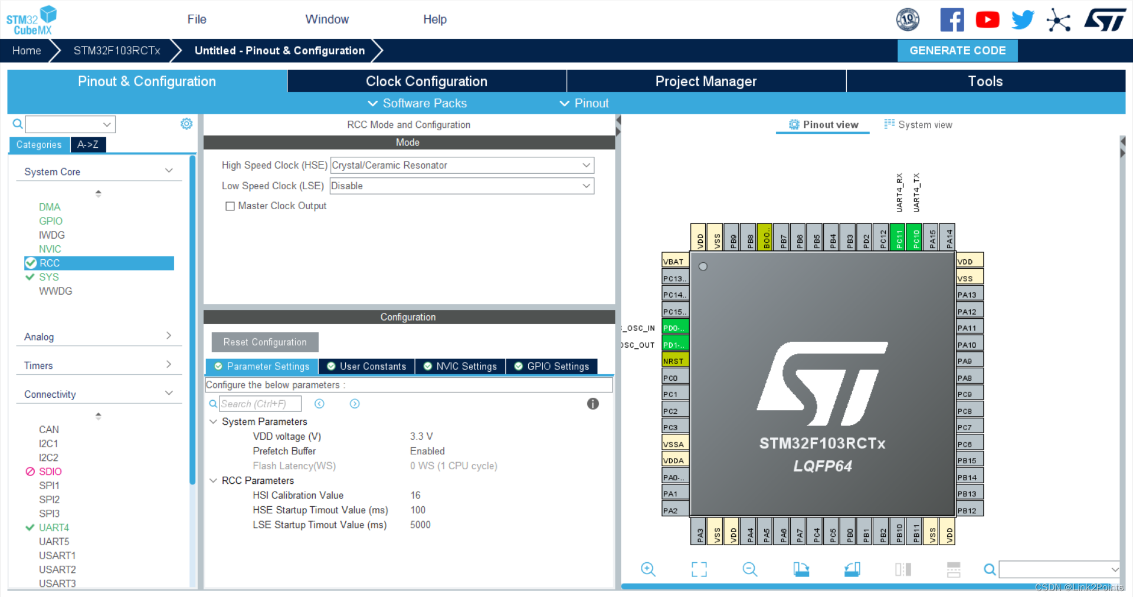Collapse the System Parameters section
This screenshot has height=597, width=1133.
[213, 421]
